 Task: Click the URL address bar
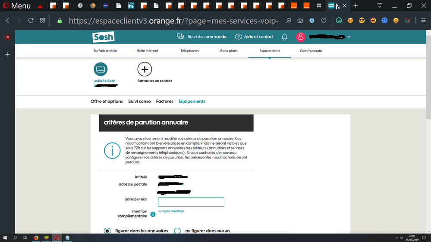173,21
